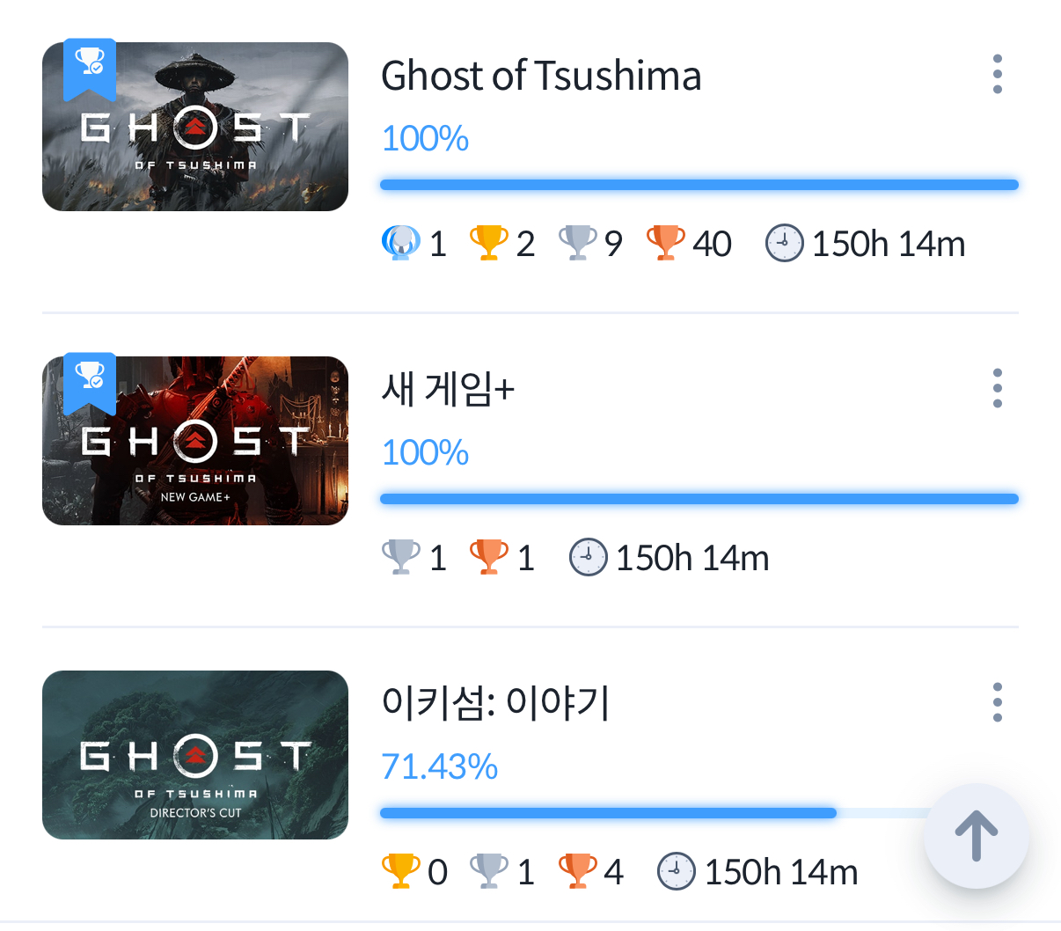This screenshot has height=931, width=1061.
Task: Click the platinum trophy icon for Ghost of Tsushima
Action: (400, 243)
